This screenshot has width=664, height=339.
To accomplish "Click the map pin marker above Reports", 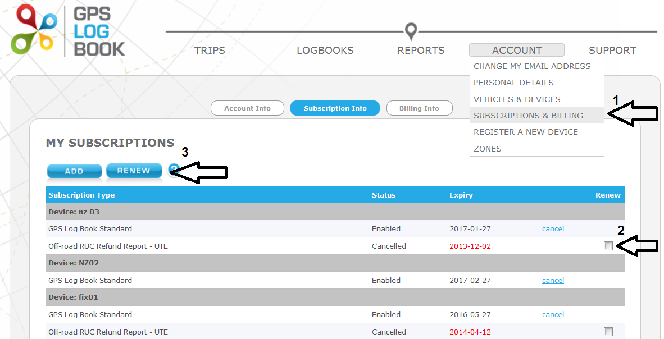I will point(411,32).
